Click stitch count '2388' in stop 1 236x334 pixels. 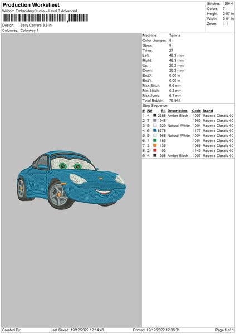(x=161, y=115)
